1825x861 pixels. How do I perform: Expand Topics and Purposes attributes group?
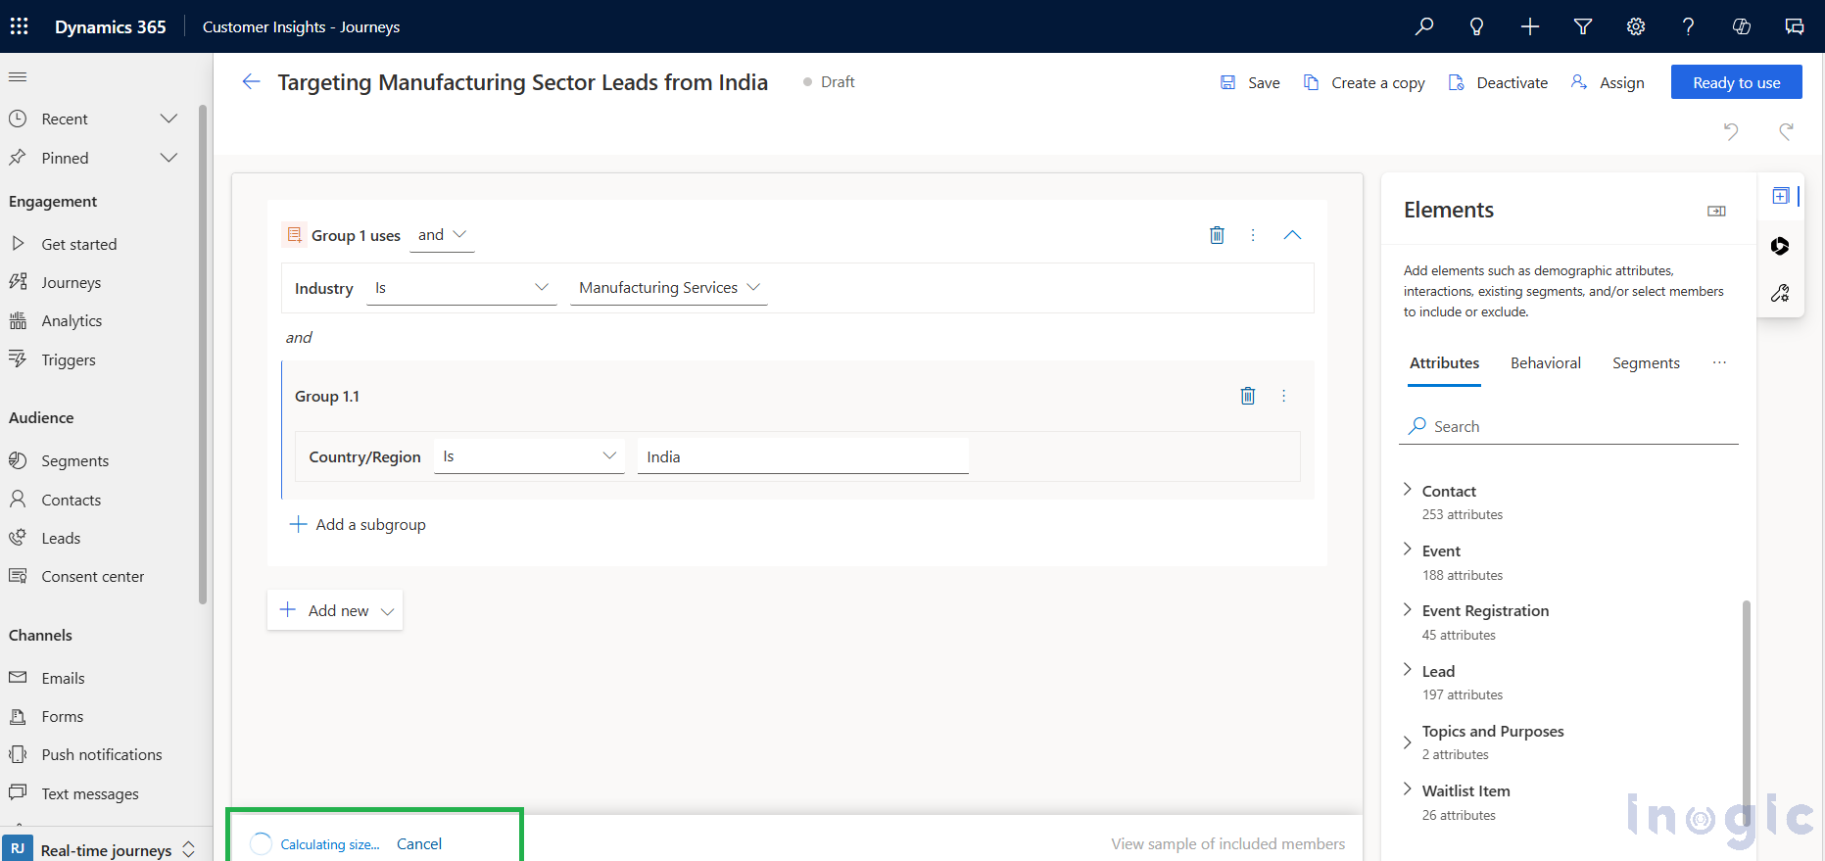point(1407,742)
